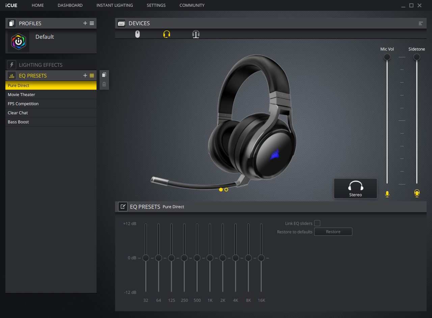Open the Devices panel options menu
432x318 pixels.
421,23
